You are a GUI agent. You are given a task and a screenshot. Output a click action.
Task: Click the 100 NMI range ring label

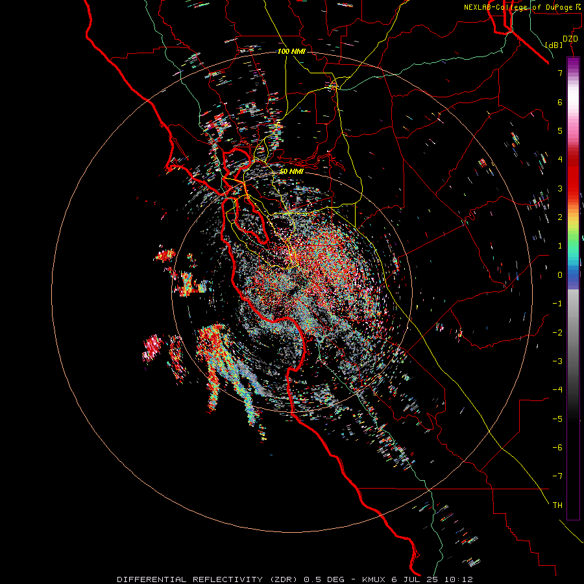point(291,51)
